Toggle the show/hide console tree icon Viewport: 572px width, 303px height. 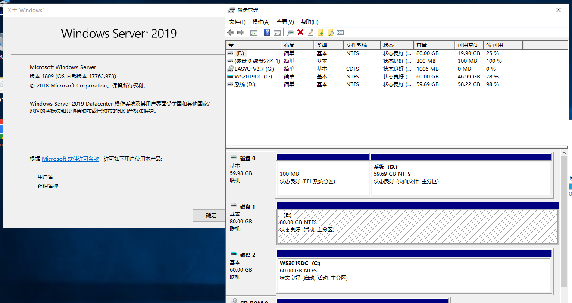click(254, 33)
